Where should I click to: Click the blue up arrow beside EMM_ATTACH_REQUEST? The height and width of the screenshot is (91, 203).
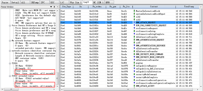[134, 22]
